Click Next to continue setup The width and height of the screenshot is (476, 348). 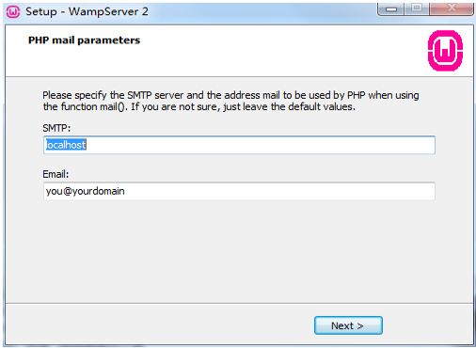click(348, 325)
